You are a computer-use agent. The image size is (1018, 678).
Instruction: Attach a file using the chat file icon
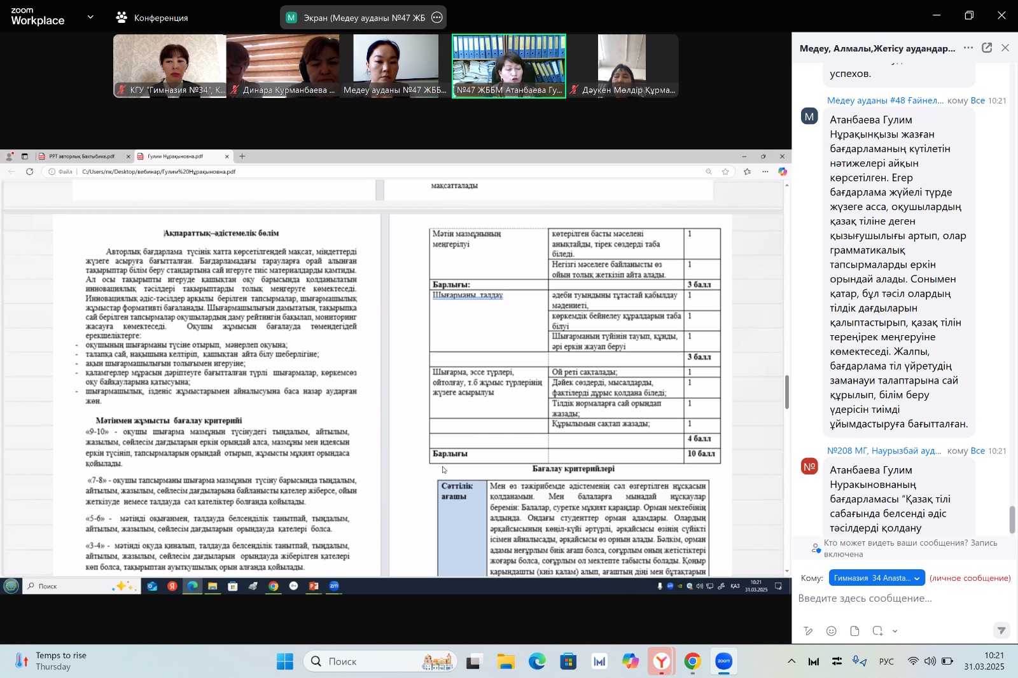click(854, 631)
